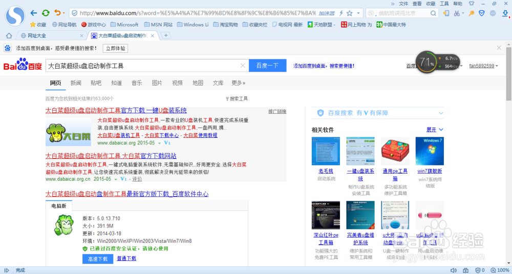Image resolution: width=512 pixels, height=274 pixels.
Task: Open the scissors tool dropdown arrow
Action: click(463, 14)
